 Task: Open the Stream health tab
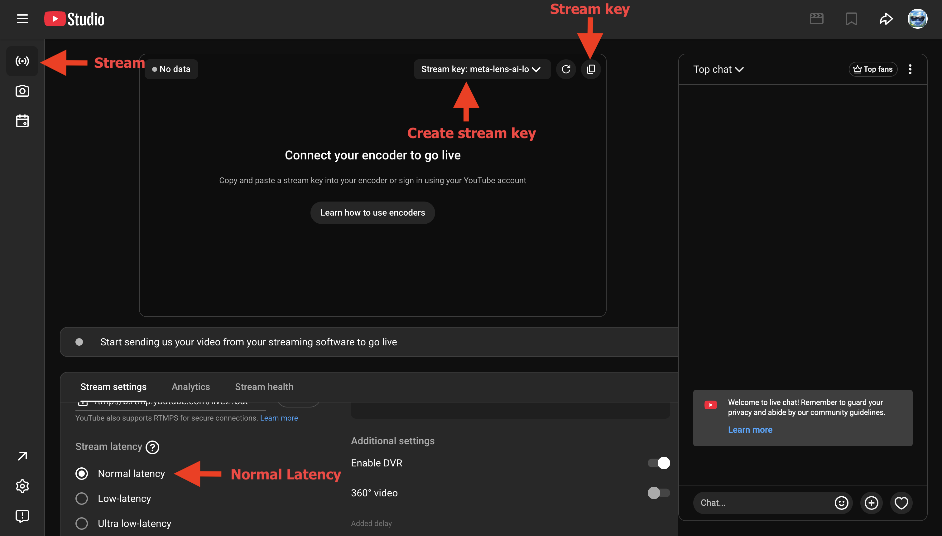point(264,387)
